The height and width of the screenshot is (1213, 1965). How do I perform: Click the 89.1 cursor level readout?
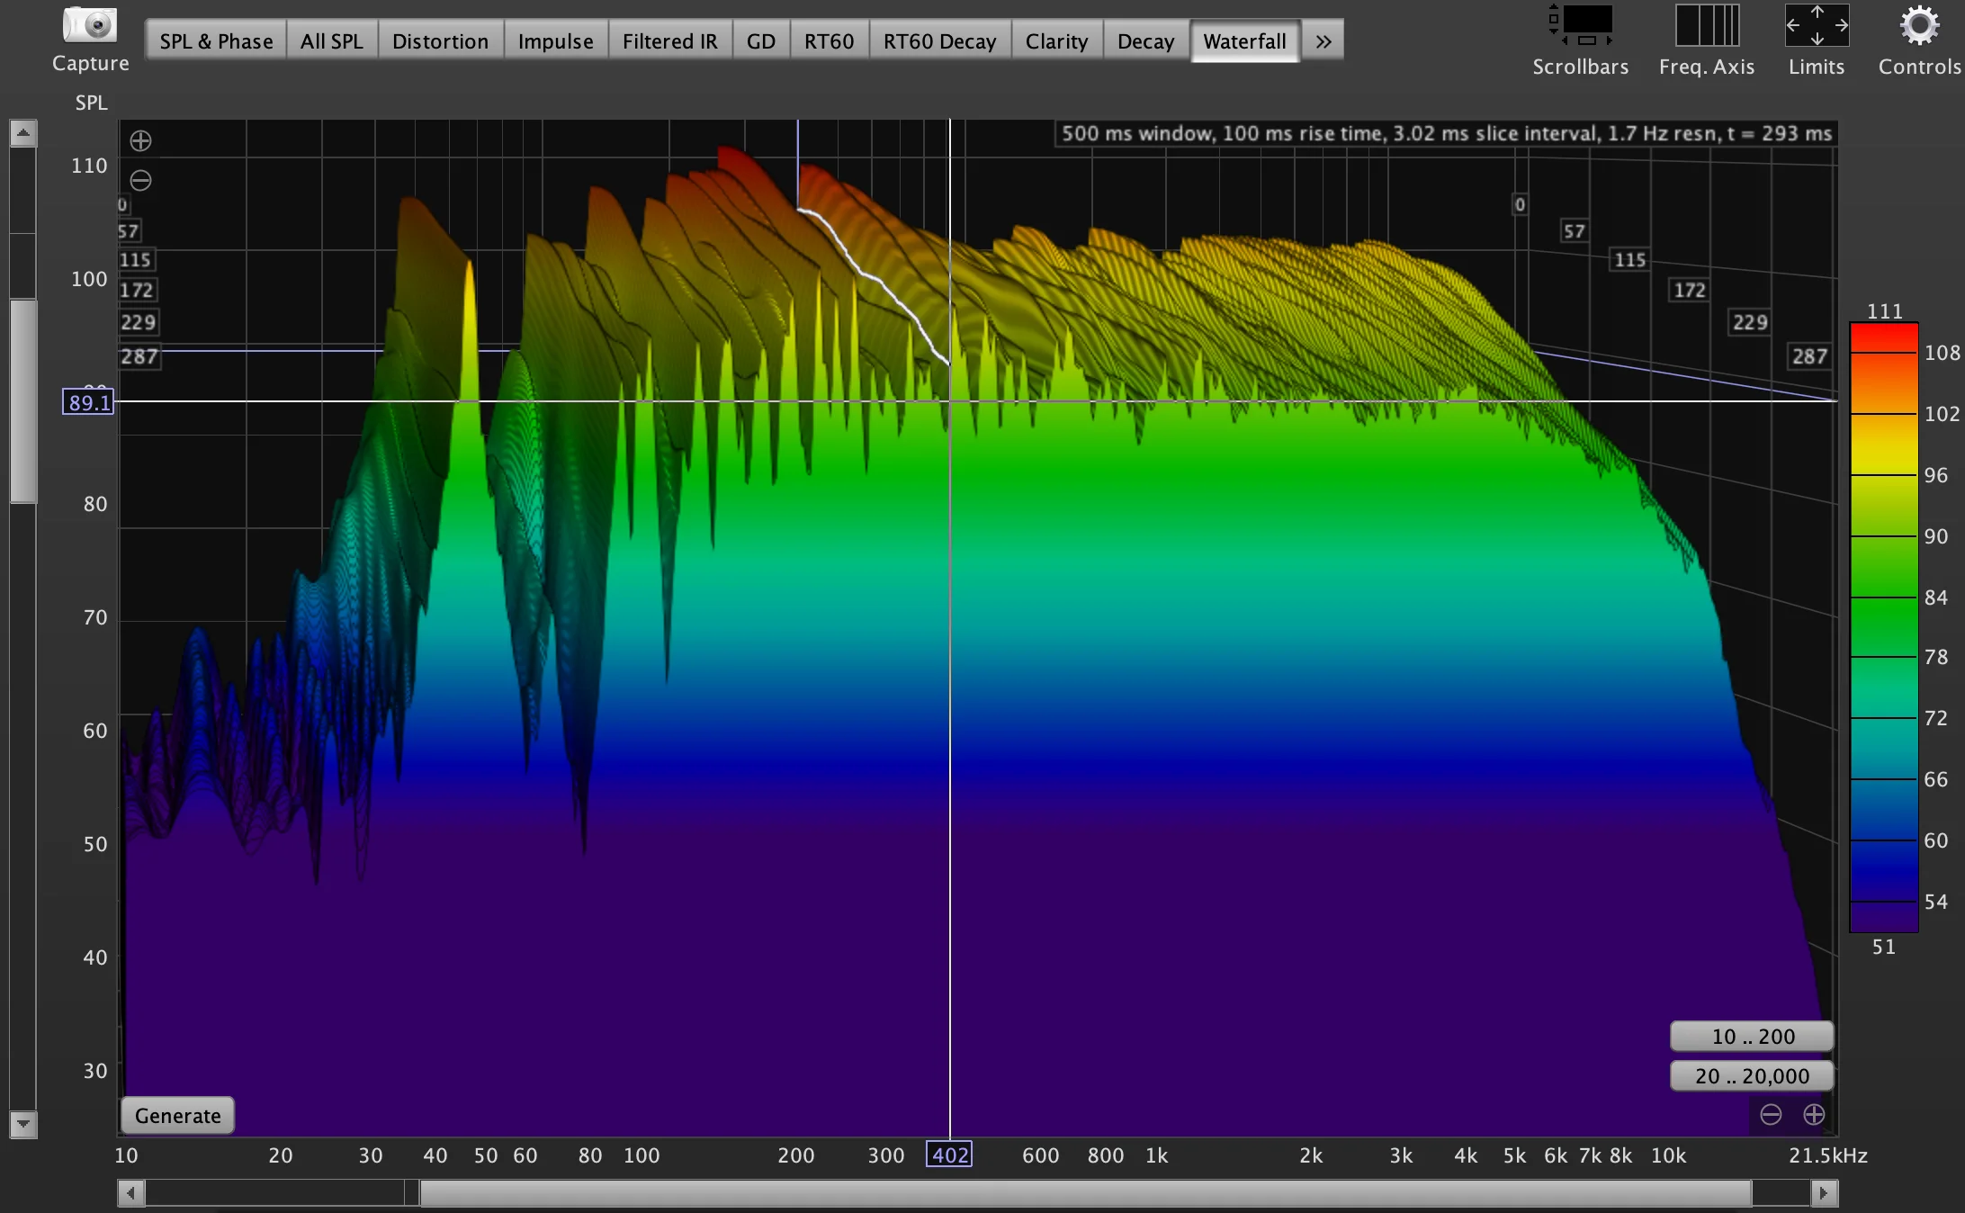(x=88, y=402)
